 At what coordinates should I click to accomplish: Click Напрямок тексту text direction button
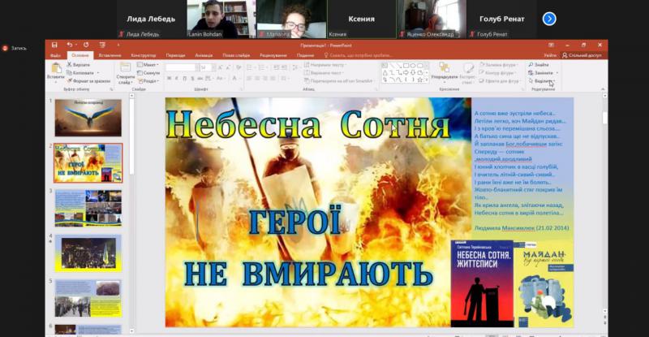click(325, 65)
